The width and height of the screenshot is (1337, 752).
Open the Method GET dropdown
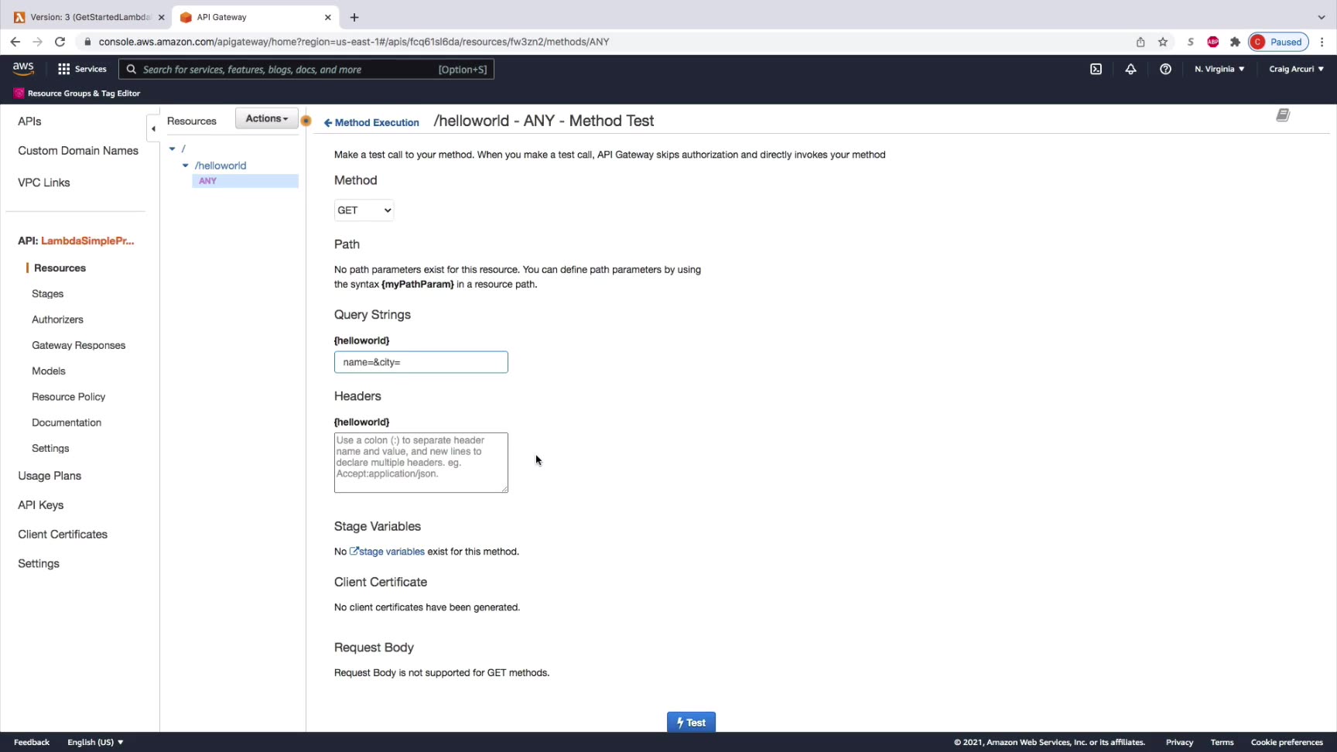pyautogui.click(x=364, y=210)
